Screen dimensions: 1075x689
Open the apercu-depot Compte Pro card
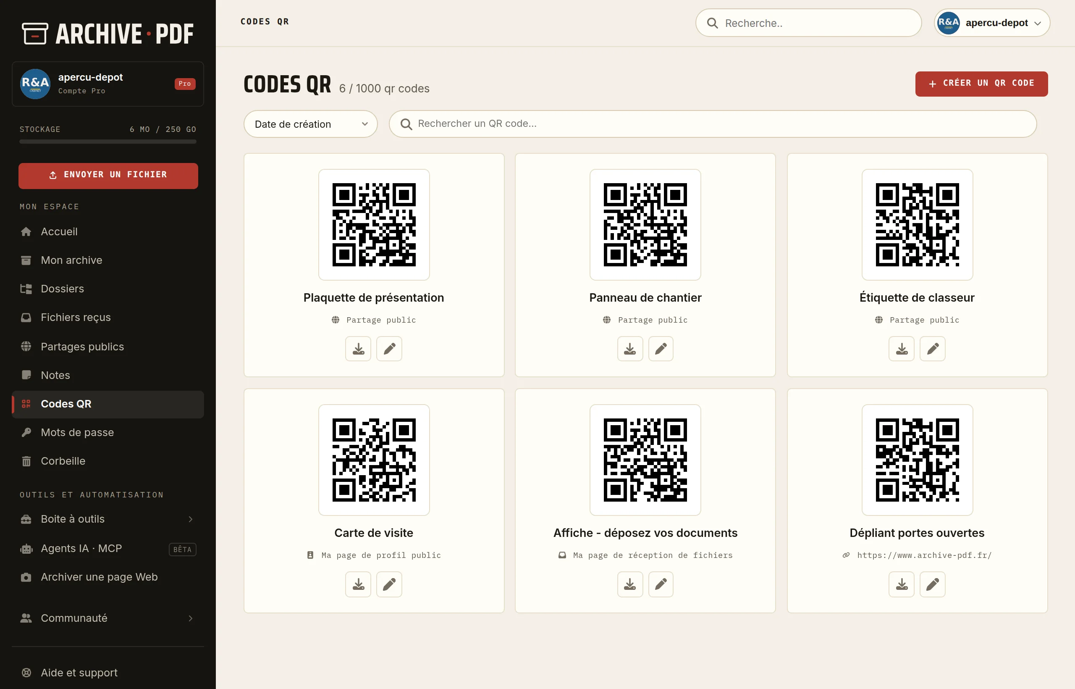point(108,84)
